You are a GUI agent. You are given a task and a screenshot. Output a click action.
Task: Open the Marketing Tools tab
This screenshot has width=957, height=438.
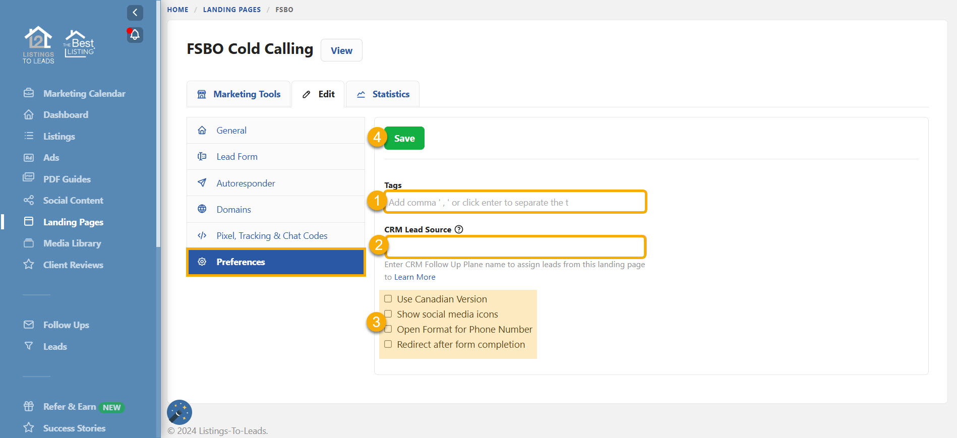[x=238, y=94]
